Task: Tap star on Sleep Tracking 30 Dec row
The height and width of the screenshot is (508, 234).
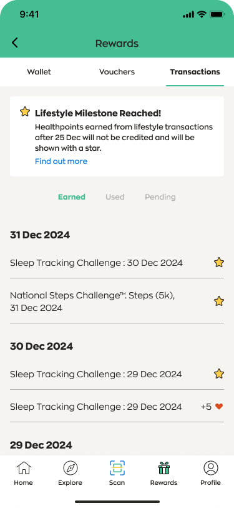Action: 219,262
